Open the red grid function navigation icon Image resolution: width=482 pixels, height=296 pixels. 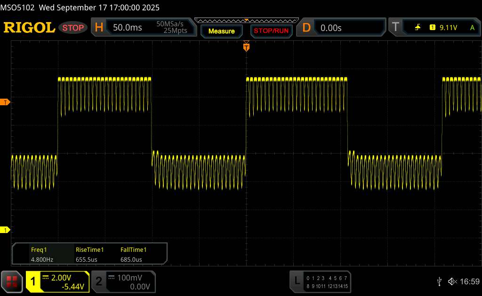[x=12, y=281]
